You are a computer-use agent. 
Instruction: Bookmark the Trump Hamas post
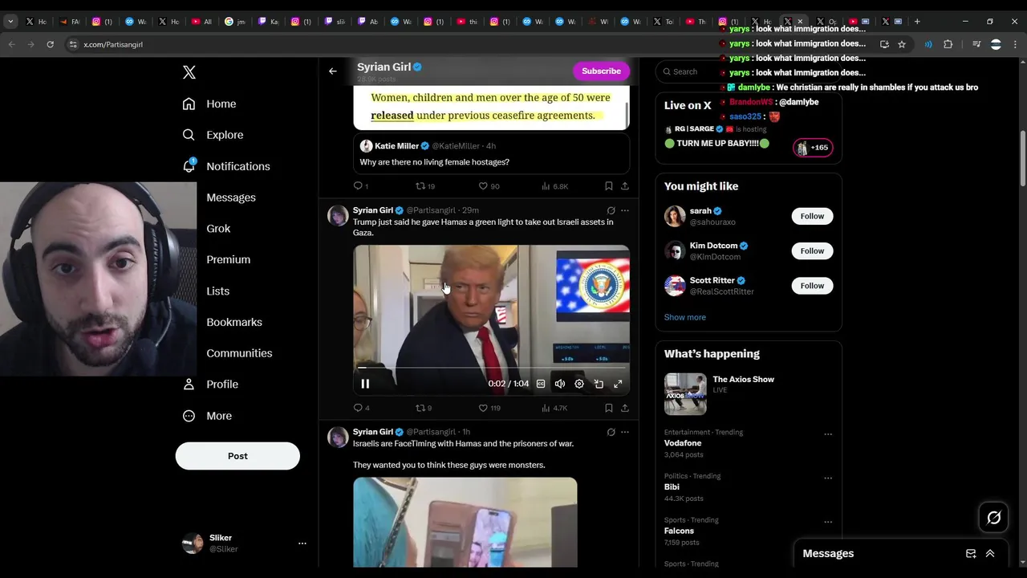tap(609, 408)
